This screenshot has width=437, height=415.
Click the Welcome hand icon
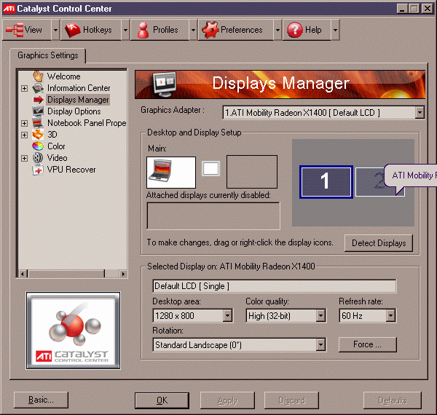38,76
